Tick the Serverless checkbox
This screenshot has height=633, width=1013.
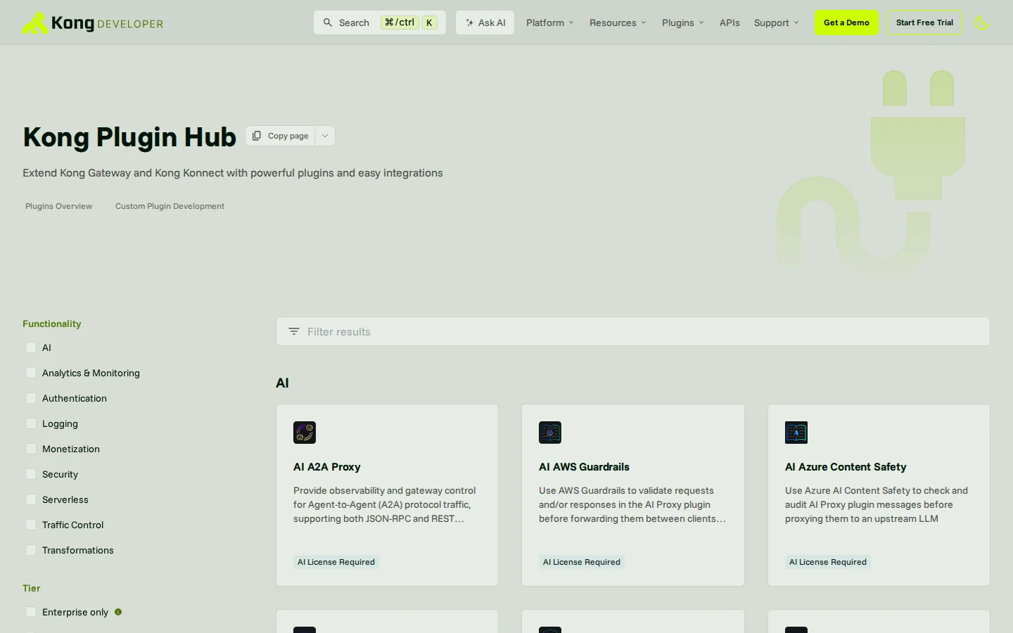(31, 499)
